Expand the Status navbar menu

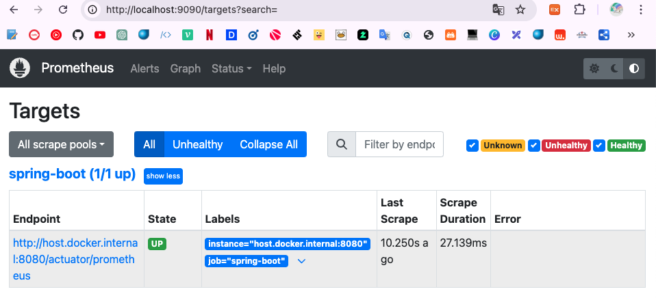coord(231,68)
